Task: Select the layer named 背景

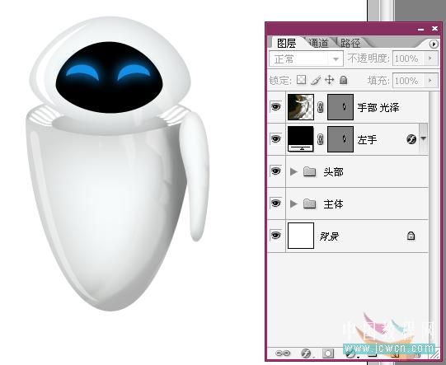Action: click(x=329, y=236)
